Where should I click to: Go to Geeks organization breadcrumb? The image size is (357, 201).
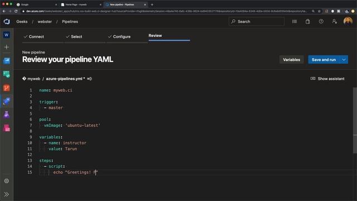click(x=22, y=22)
